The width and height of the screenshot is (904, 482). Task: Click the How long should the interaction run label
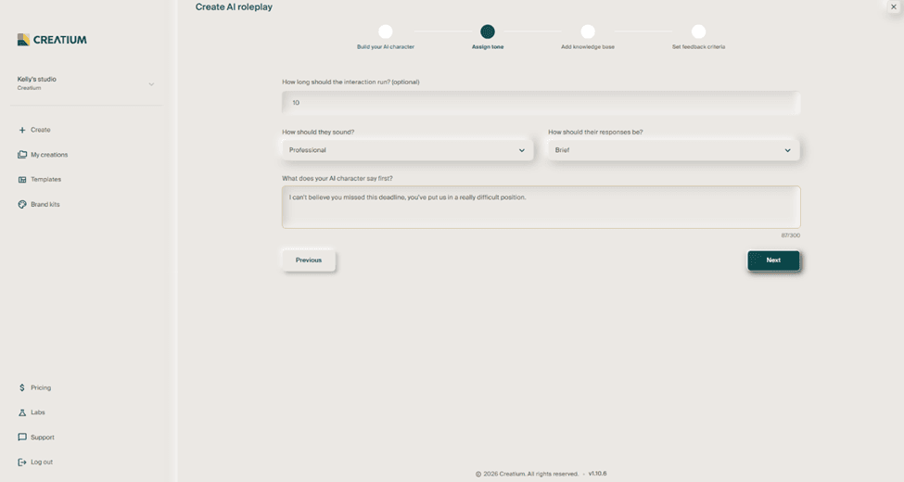click(350, 82)
